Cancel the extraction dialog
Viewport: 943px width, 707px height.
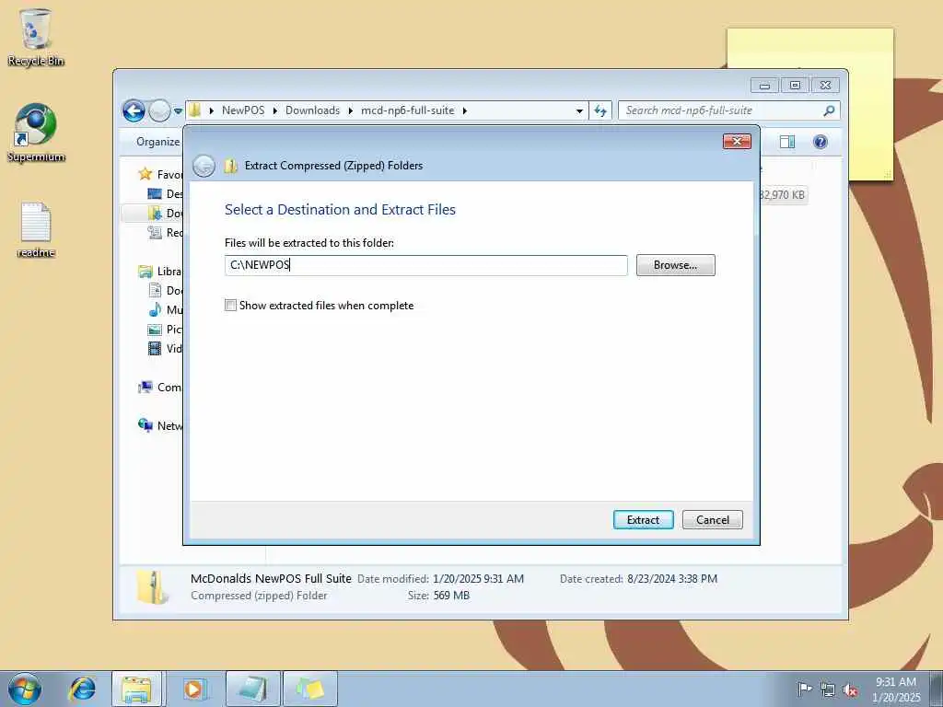point(713,520)
